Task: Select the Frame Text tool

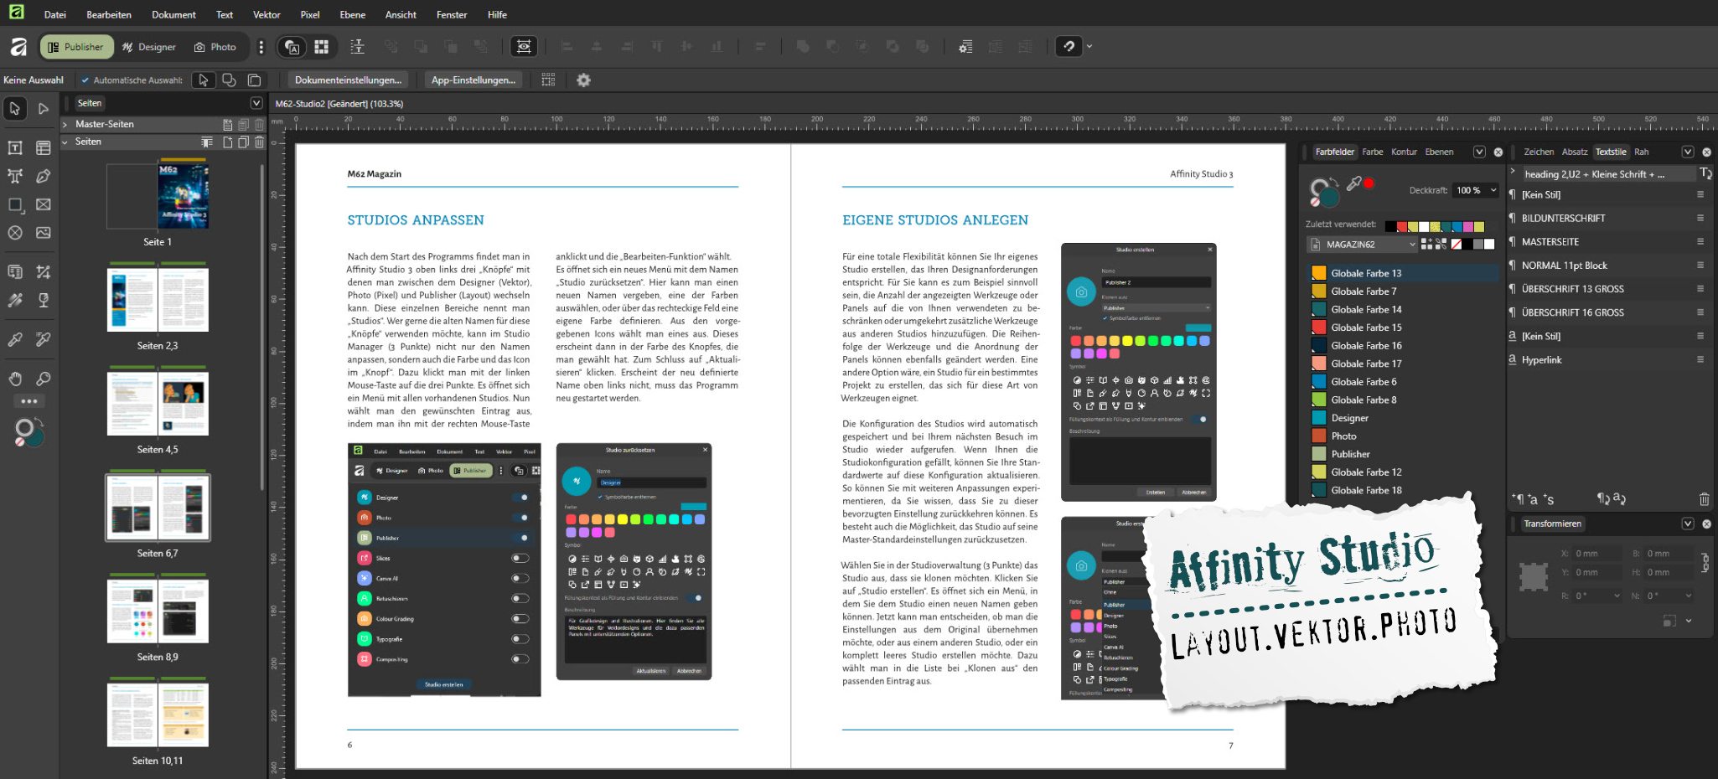Action: (x=15, y=148)
